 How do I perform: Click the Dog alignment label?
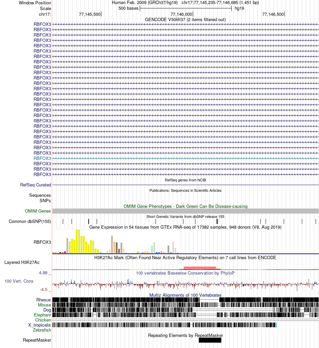point(47,310)
